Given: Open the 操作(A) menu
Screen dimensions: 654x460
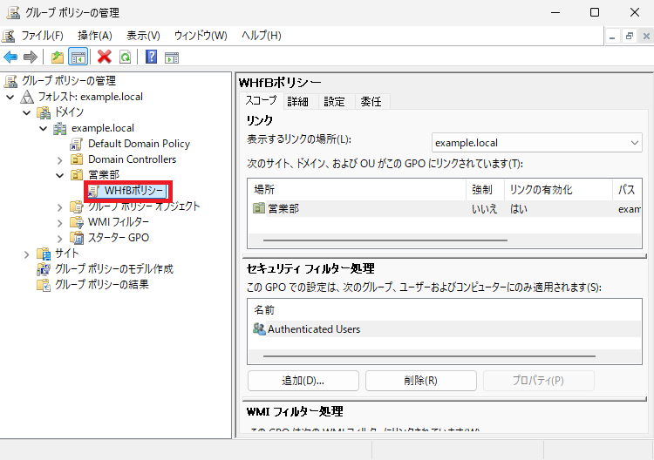Looking at the screenshot, I should pos(95,36).
